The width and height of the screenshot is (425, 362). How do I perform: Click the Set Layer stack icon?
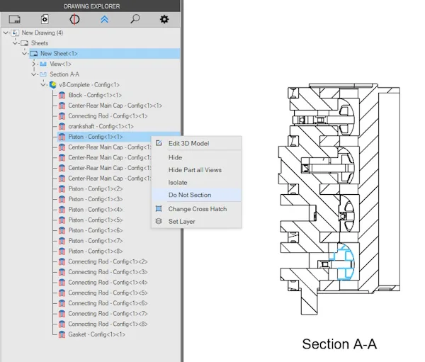[x=159, y=221]
